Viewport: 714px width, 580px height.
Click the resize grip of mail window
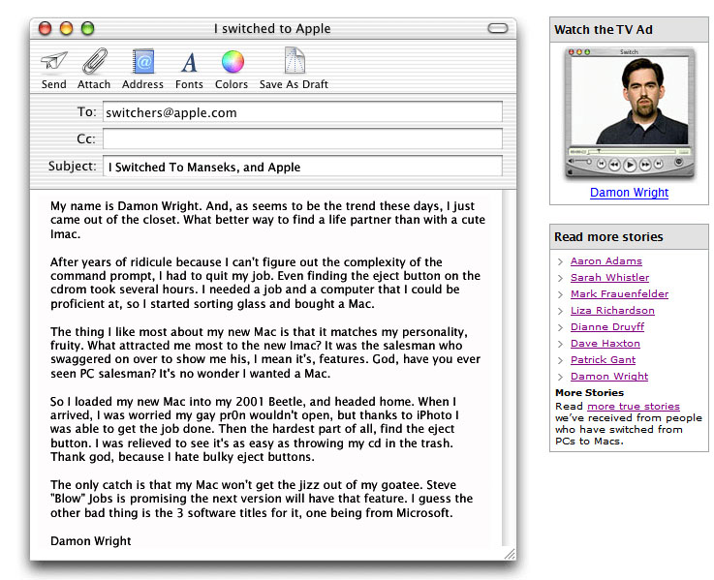(x=510, y=554)
